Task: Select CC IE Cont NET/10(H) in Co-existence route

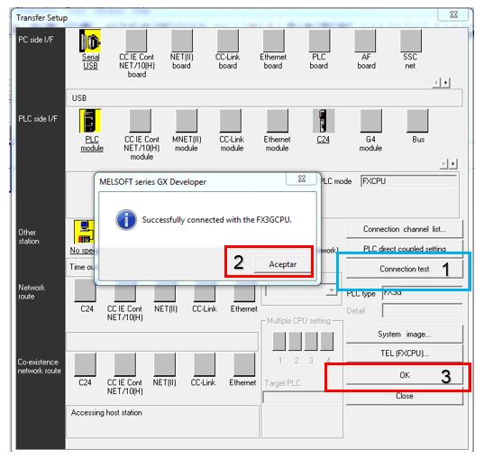Action: [125, 365]
